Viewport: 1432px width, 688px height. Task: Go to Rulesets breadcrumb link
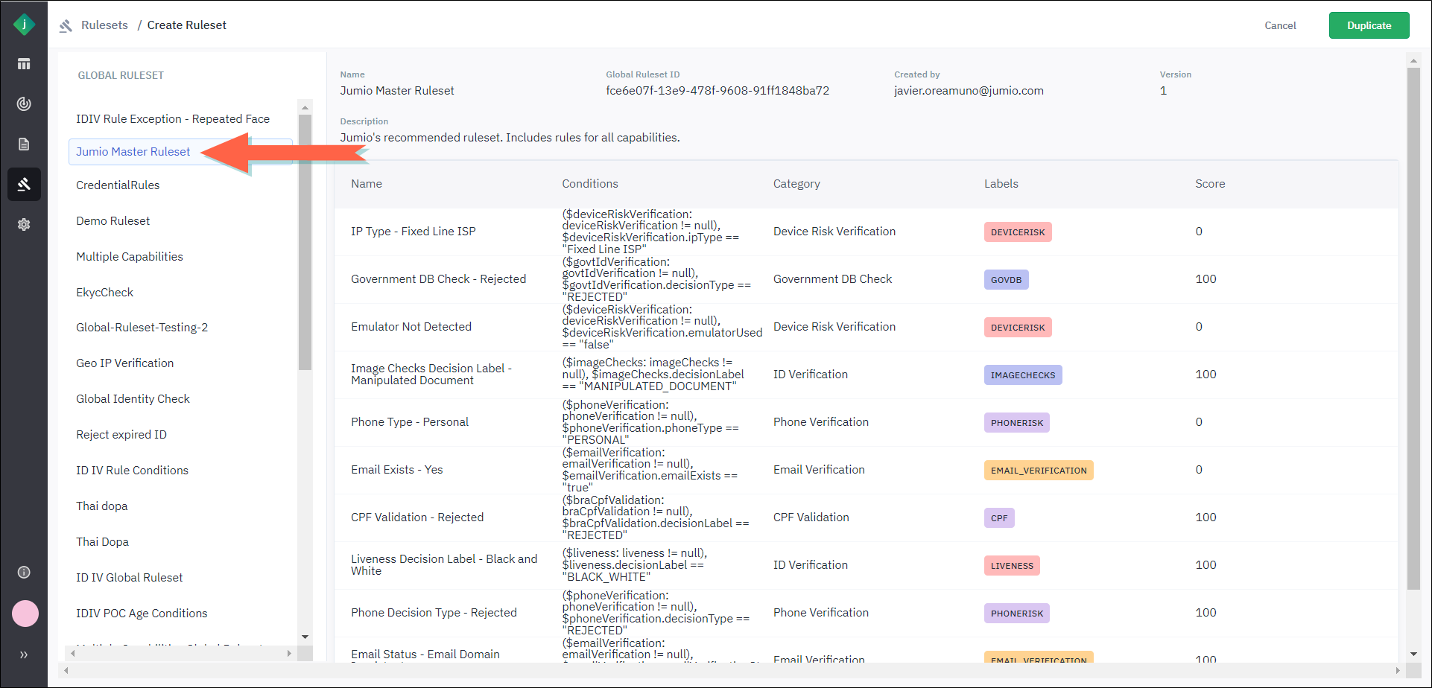(x=104, y=25)
